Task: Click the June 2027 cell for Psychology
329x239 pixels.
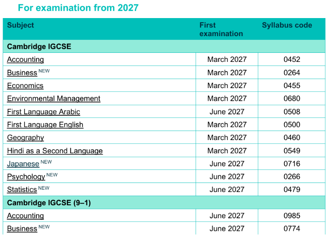Action: (x=227, y=177)
